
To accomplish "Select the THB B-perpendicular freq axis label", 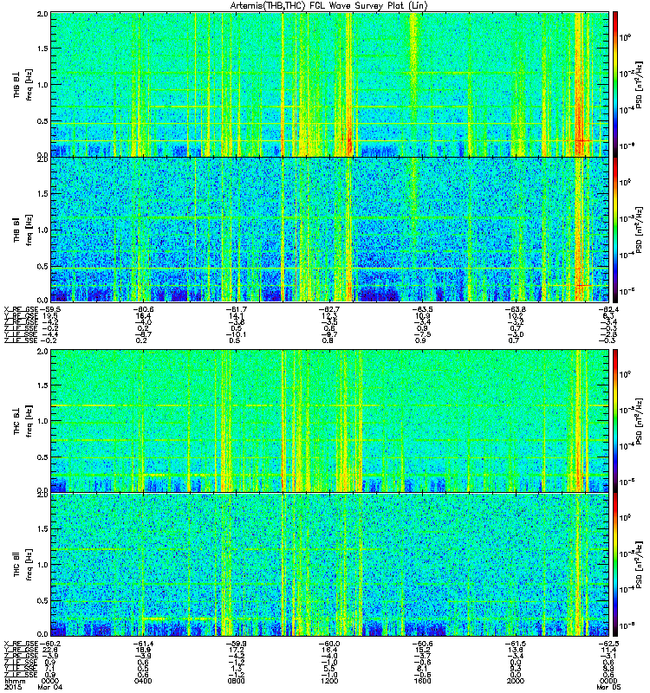I will 23,84.
